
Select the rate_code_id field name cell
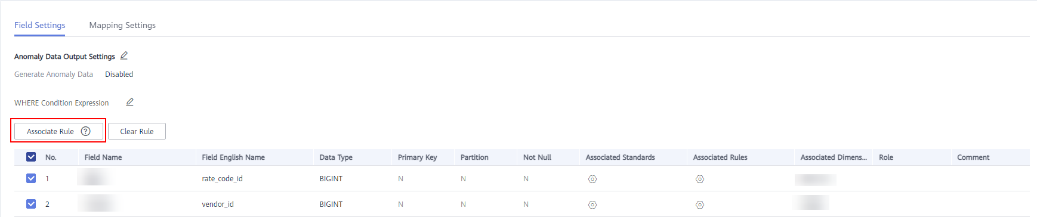point(222,178)
